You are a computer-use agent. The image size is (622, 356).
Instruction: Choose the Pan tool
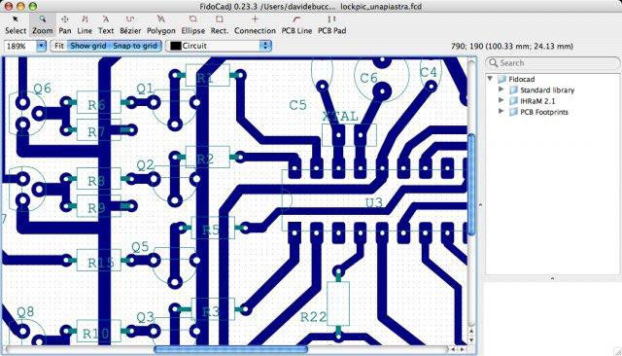tap(65, 24)
